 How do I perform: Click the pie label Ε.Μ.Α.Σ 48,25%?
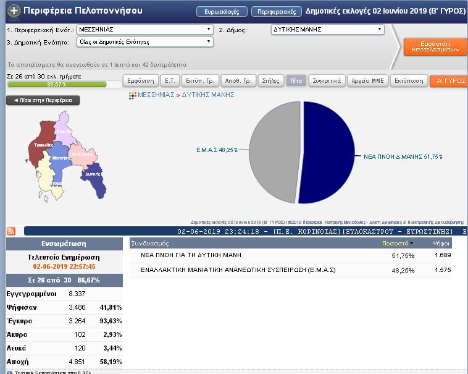click(217, 150)
